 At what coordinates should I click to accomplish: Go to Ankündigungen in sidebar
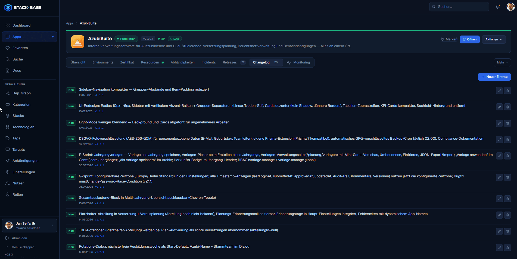tap(29, 161)
